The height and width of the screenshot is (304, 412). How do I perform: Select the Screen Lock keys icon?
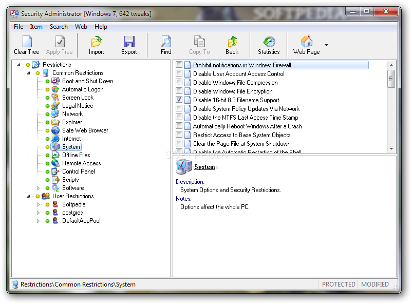pyautogui.click(x=55, y=98)
